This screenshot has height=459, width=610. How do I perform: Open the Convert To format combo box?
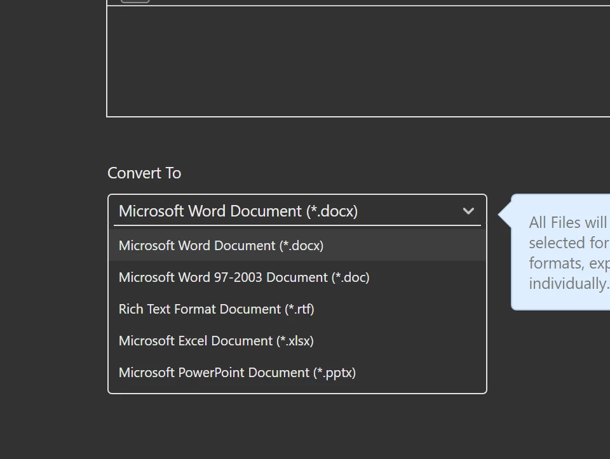[297, 211]
